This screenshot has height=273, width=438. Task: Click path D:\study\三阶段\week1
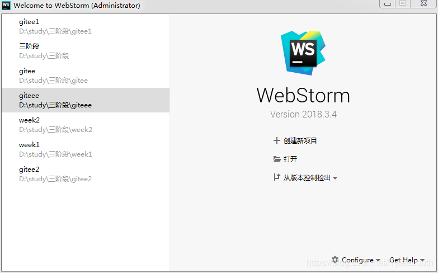pyautogui.click(x=55, y=154)
